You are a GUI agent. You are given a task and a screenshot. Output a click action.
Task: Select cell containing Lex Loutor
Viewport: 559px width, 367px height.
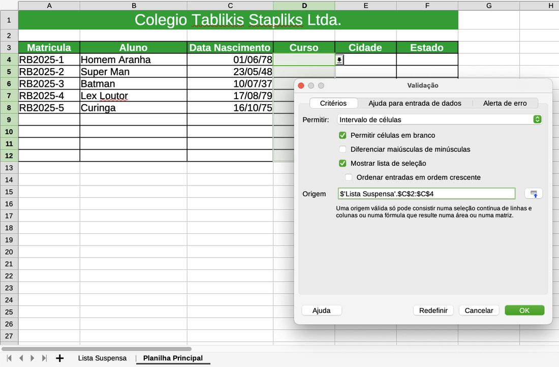click(x=134, y=96)
